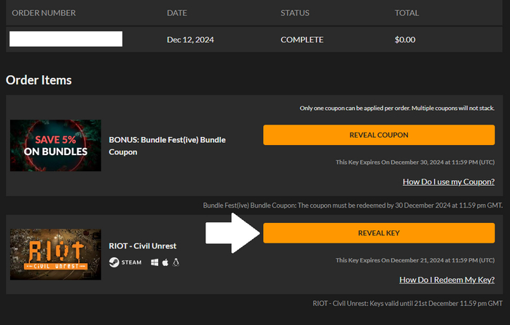This screenshot has width=510, height=325.
Task: Click the Apple macOS platform icon
Action: pos(165,262)
